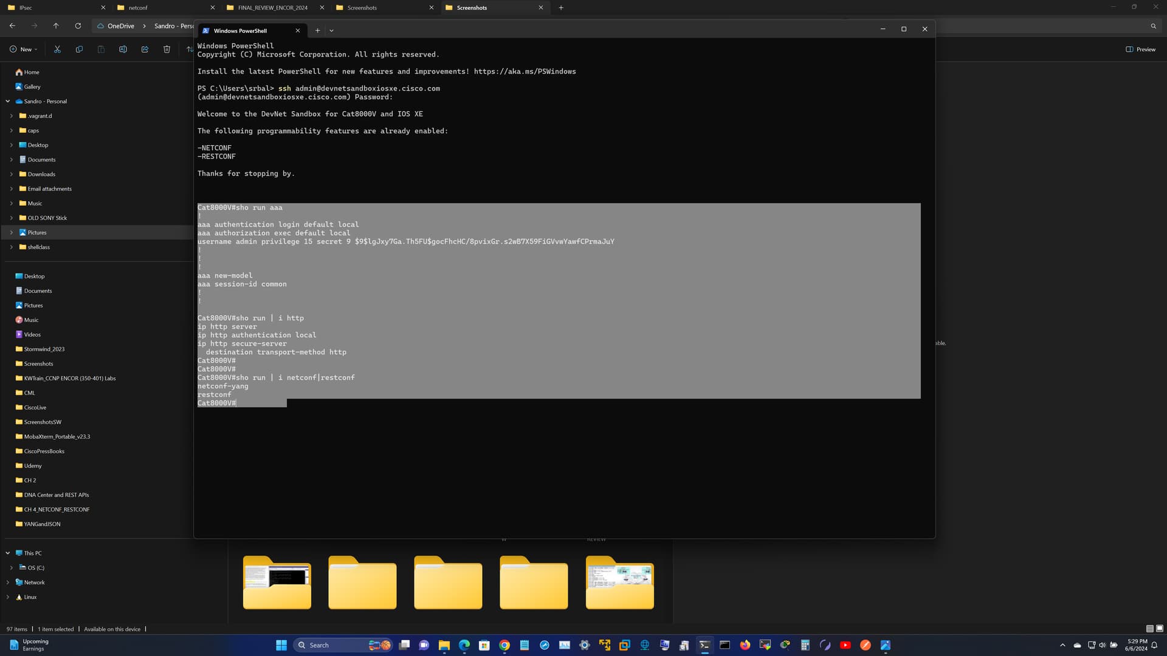Expand the .vagrant.d folder in the tree

pyautogui.click(x=12, y=116)
